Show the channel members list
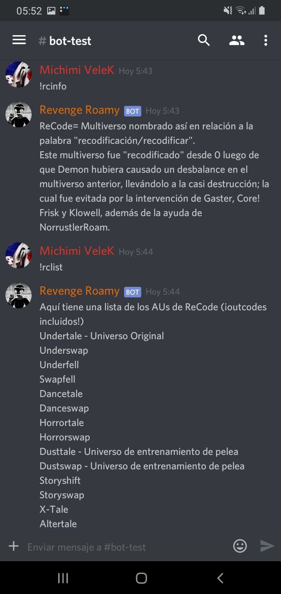The image size is (281, 594). pos(237,40)
